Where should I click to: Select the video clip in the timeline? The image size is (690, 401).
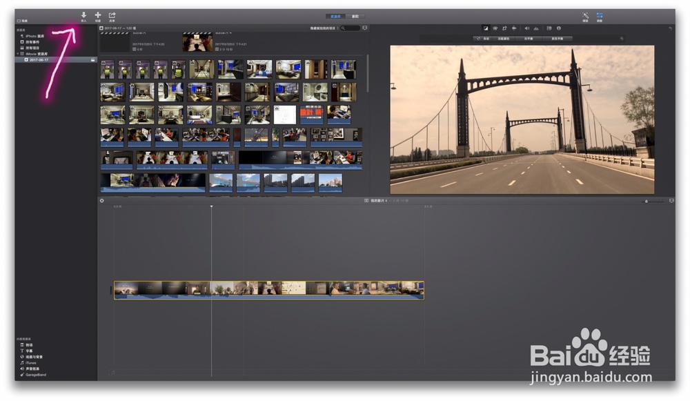[269, 291]
